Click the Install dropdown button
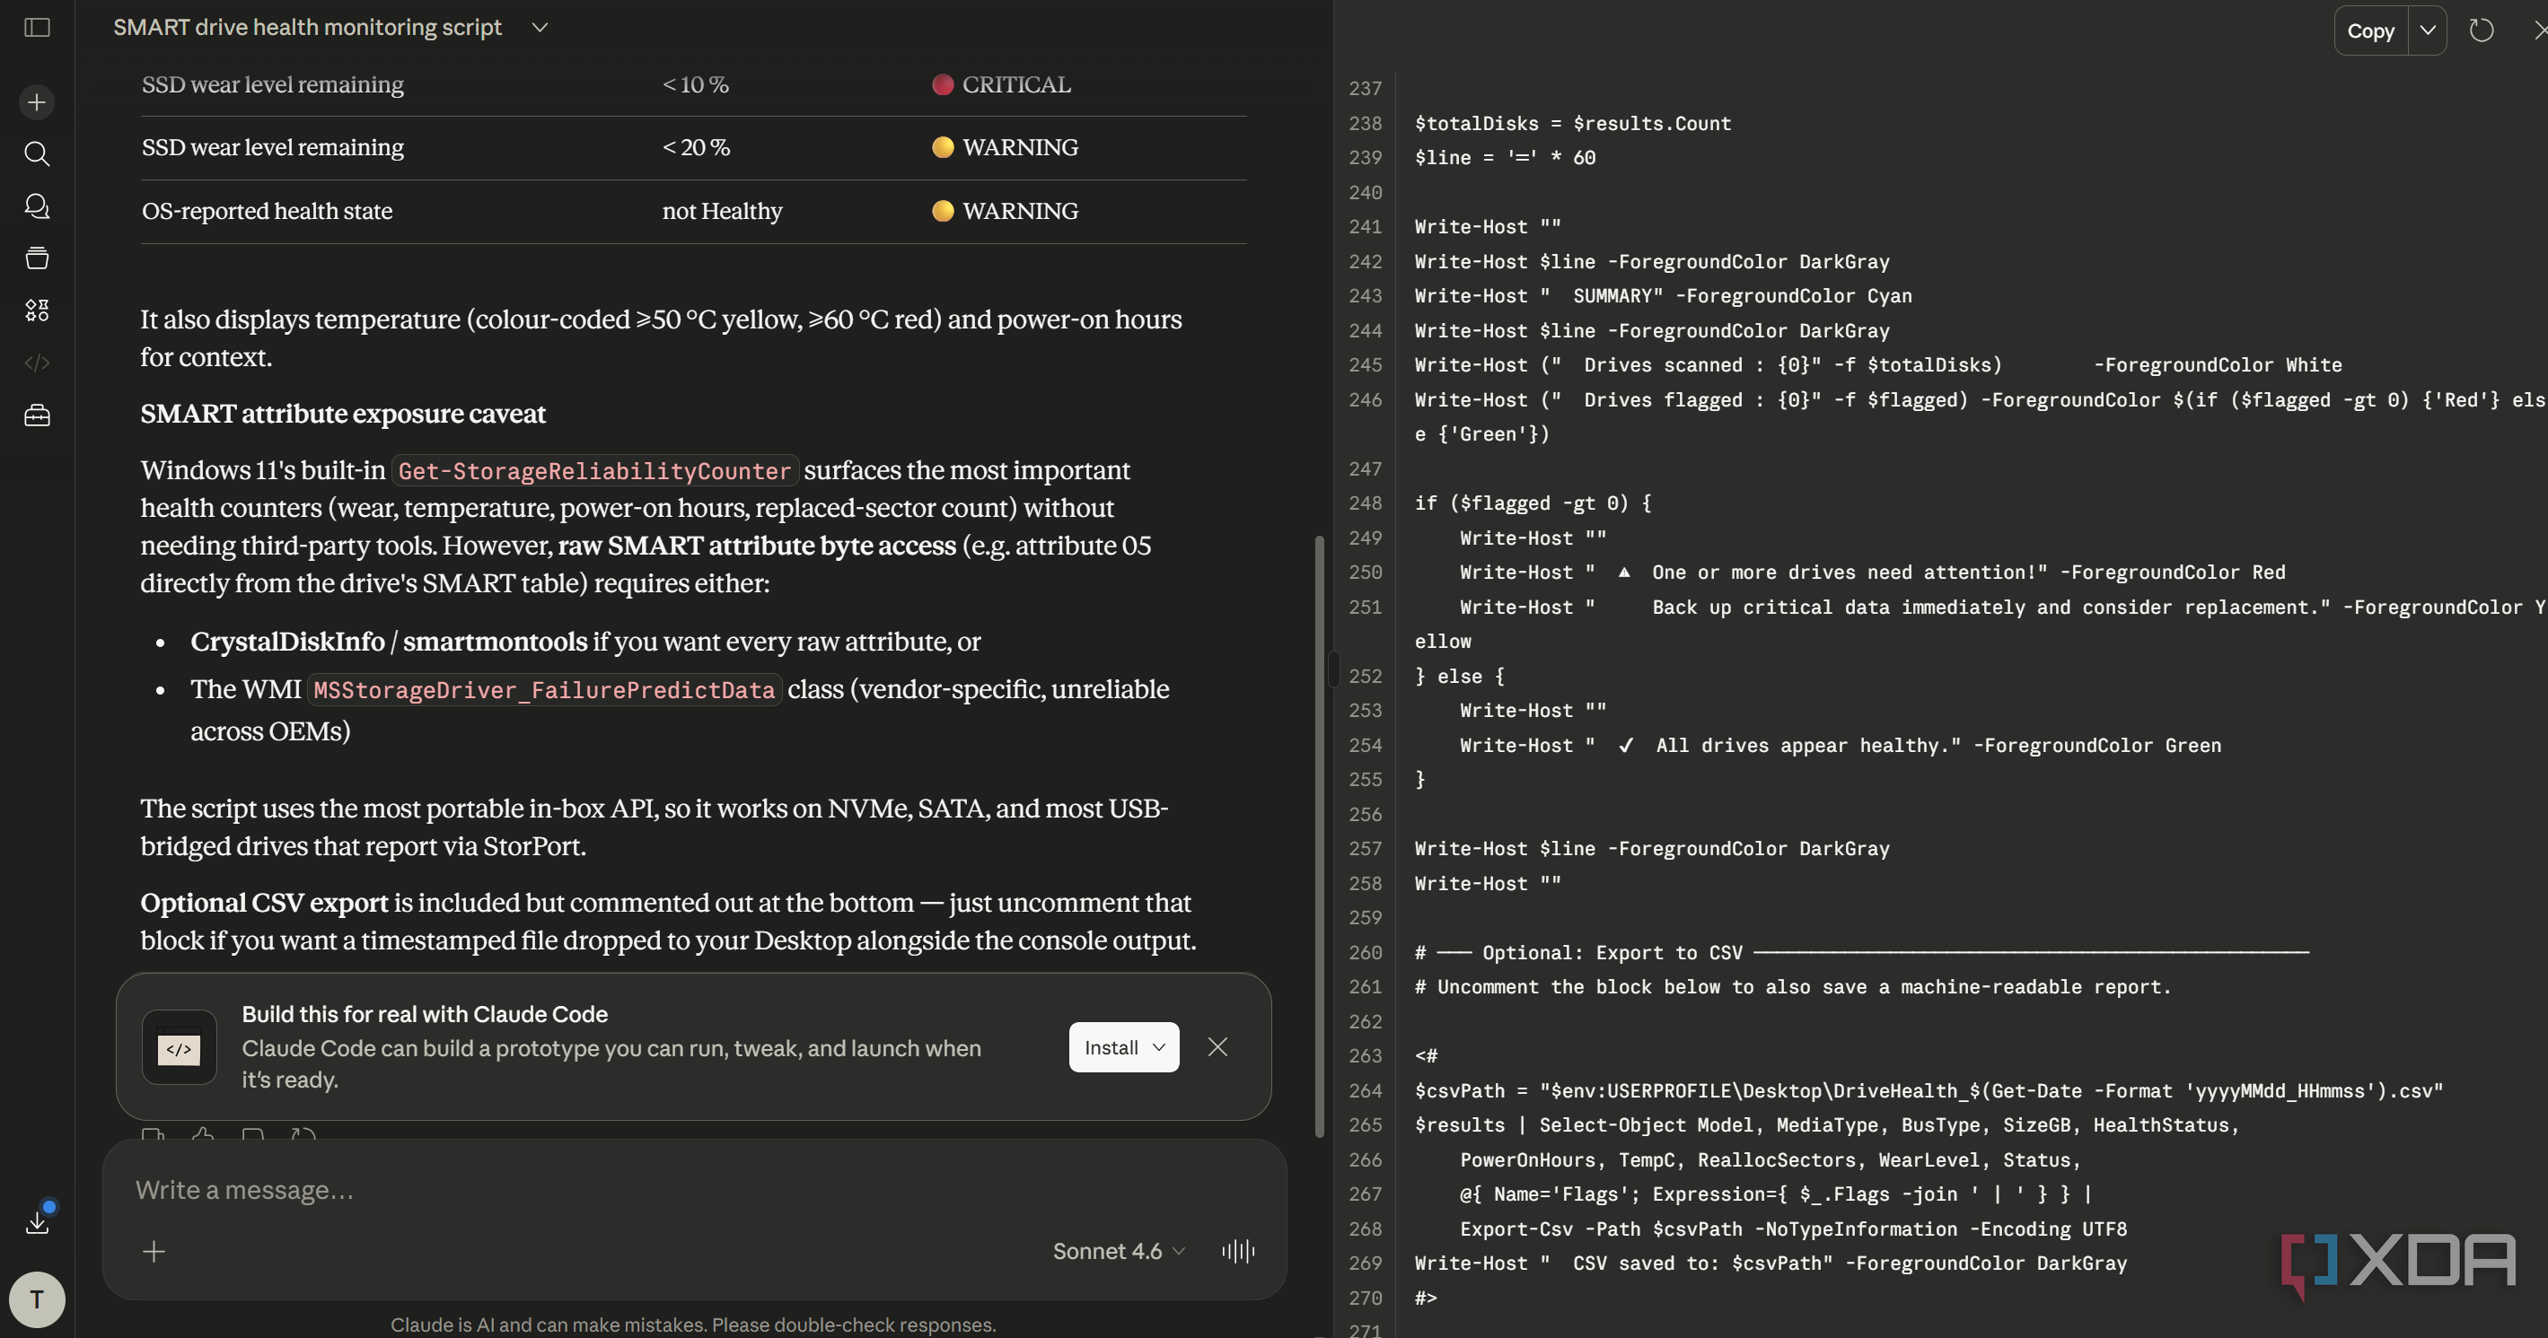The height and width of the screenshot is (1338, 2548). click(x=1124, y=1047)
